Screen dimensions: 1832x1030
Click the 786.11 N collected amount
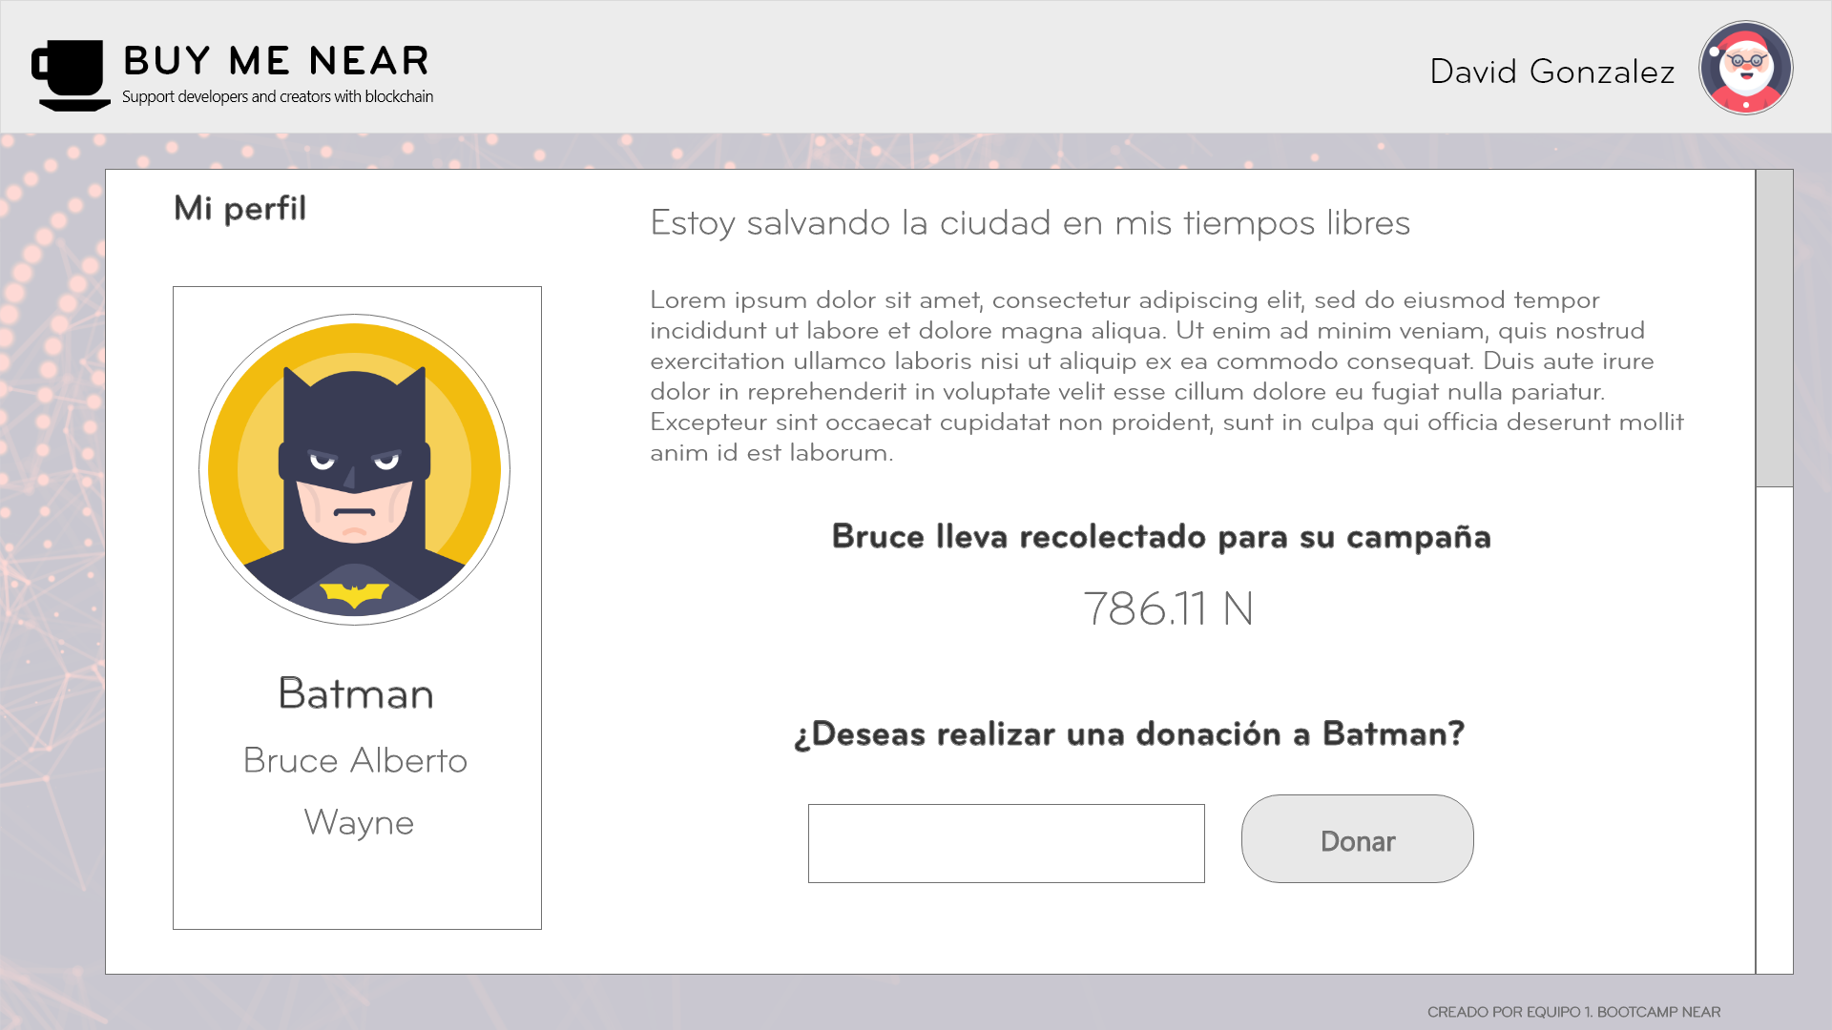(x=1168, y=608)
